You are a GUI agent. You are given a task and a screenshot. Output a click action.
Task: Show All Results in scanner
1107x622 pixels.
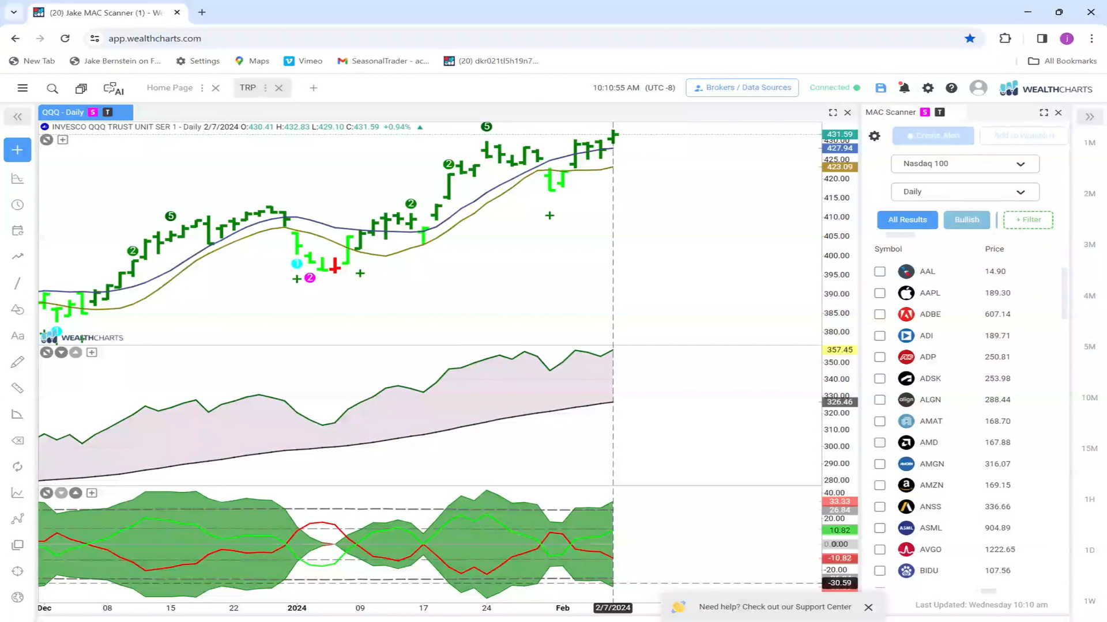coord(908,220)
